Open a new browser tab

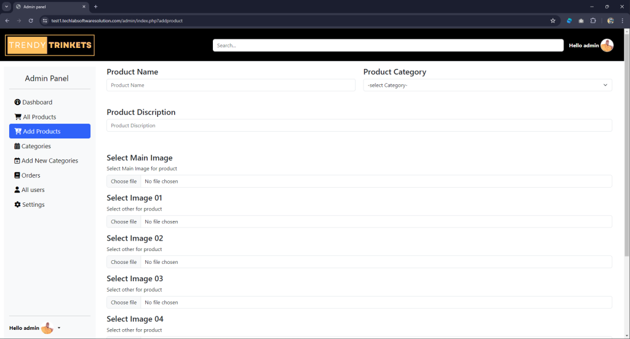[x=95, y=6]
